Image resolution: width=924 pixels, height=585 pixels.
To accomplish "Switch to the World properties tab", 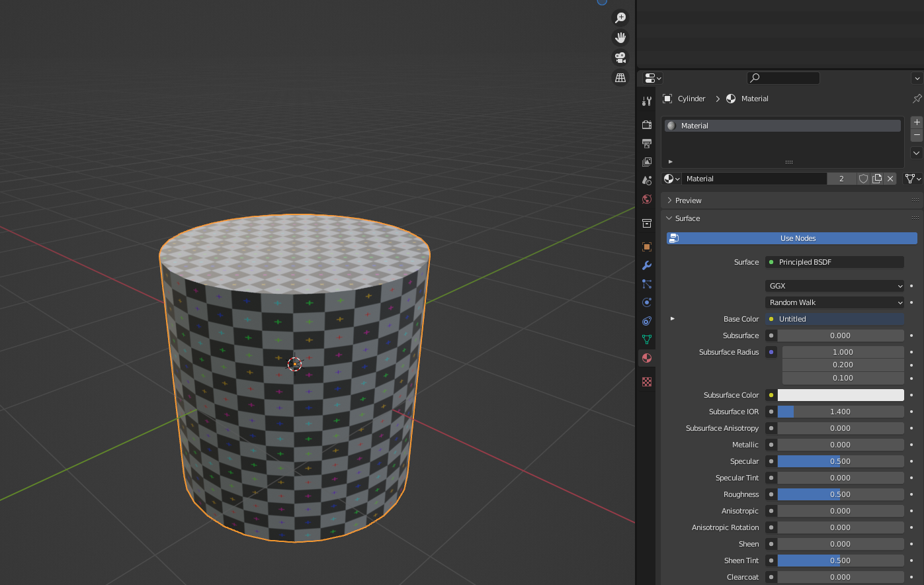I will click(x=647, y=199).
